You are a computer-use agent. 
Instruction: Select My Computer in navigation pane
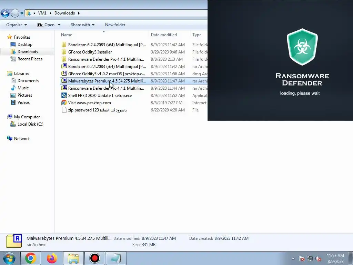click(27, 117)
